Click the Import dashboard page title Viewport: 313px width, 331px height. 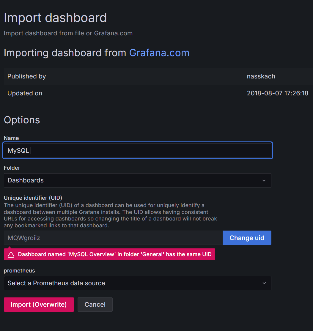click(55, 18)
